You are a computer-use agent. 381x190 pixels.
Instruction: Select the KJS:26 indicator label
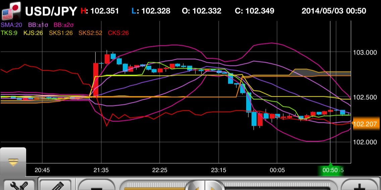[33, 33]
